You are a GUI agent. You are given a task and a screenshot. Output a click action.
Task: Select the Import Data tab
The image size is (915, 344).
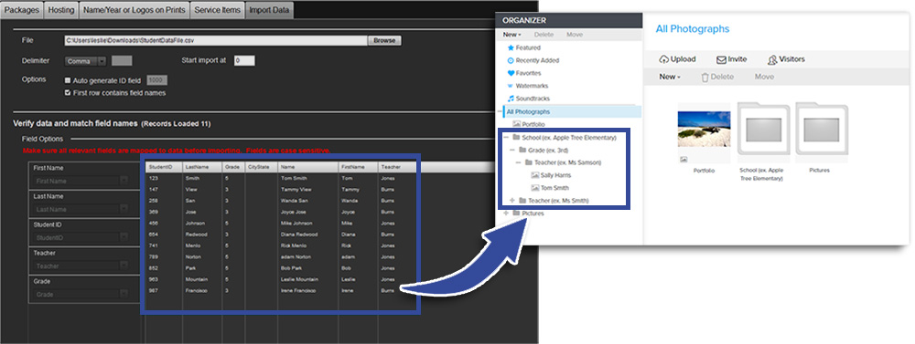click(269, 10)
